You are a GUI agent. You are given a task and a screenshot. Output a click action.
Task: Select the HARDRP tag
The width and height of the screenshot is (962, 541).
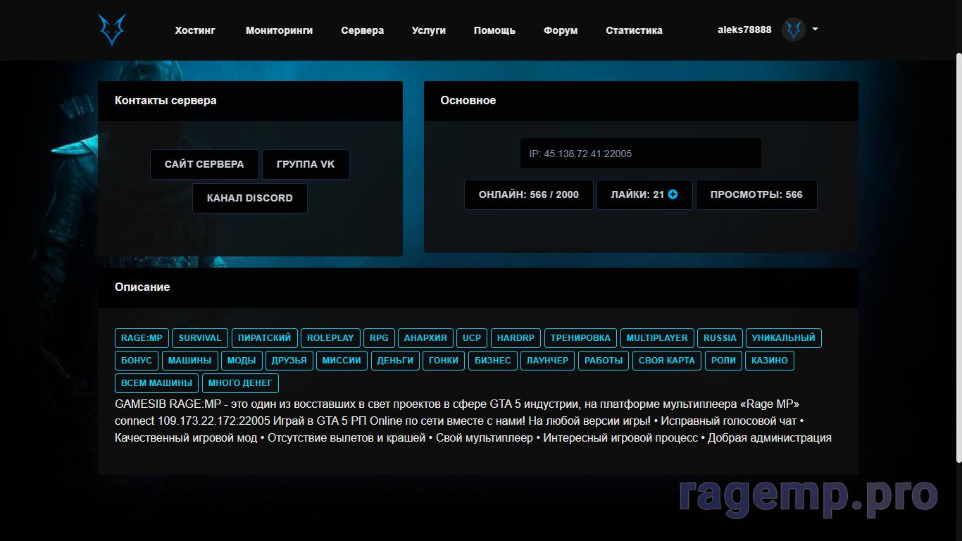516,338
